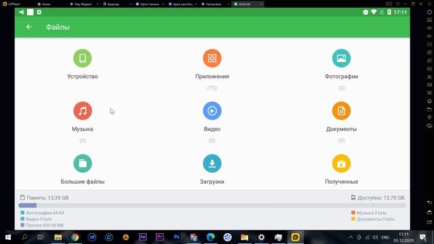Click the recent apps button in LDPlayer sidebar
This screenshot has height=244, width=434.
pyautogui.click(x=429, y=222)
